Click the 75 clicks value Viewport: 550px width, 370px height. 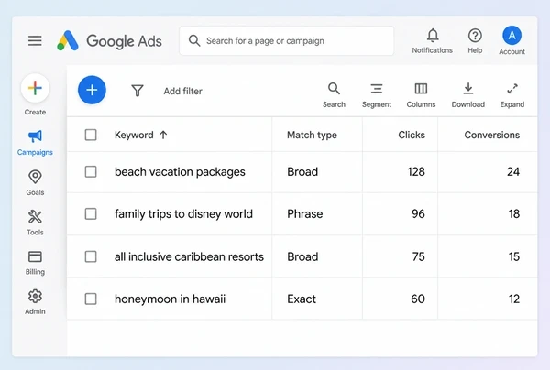click(419, 256)
